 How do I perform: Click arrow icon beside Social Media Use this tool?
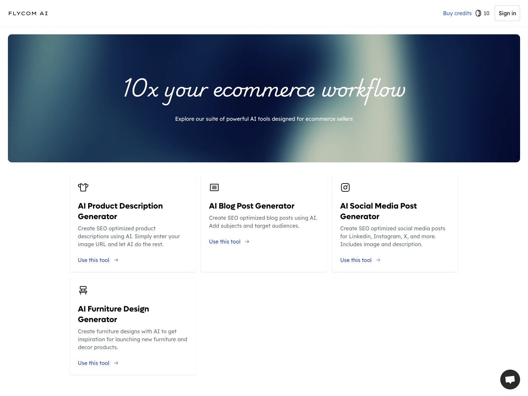point(378,260)
